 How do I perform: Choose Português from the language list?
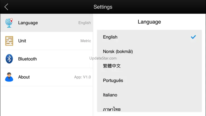point(113,81)
